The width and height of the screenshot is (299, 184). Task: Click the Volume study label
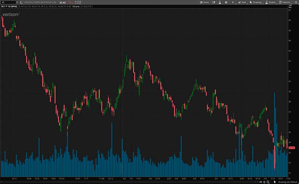pyautogui.click(x=76, y=6)
